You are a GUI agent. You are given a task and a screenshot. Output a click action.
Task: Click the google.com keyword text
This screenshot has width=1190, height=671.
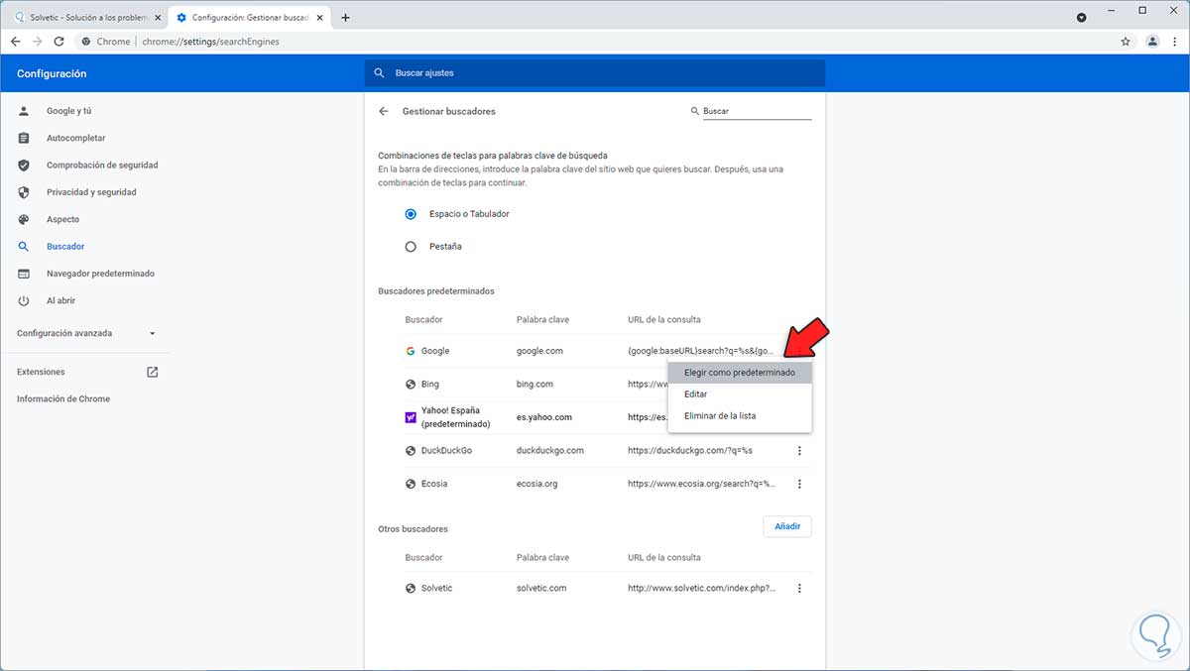tap(539, 351)
